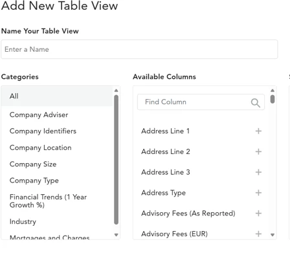Screen dimensions: 290x264
Task: Add Advisory Fees (As Reported) column plus
Action: (258, 214)
